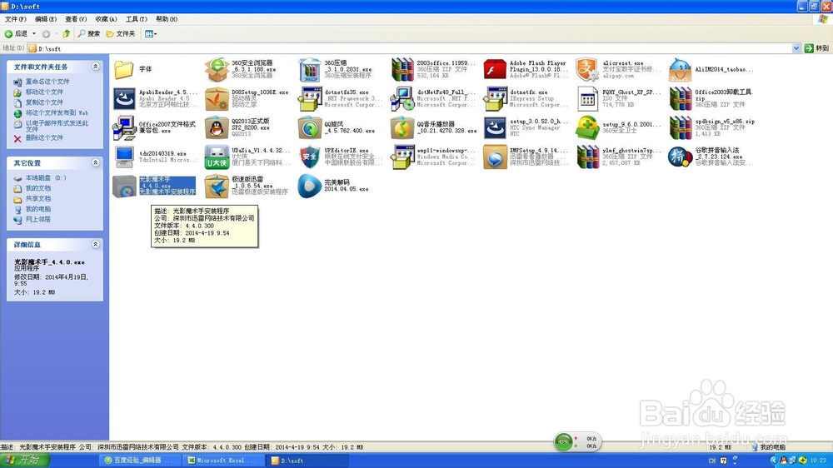The width and height of the screenshot is (833, 468).
Task: Open 我的文档 in other places
Action: tap(38, 188)
